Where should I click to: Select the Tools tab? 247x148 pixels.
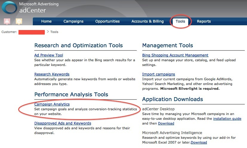[180, 21]
